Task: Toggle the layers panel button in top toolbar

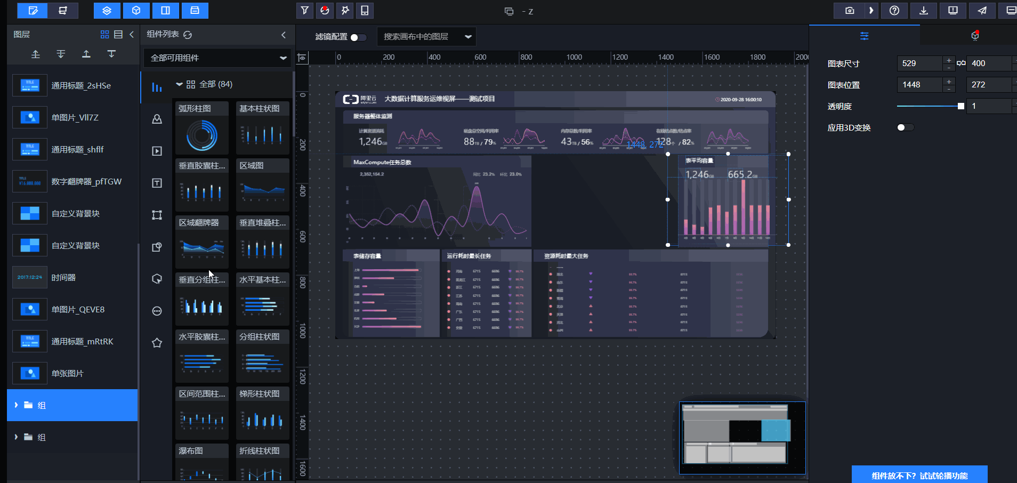Action: pos(107,10)
